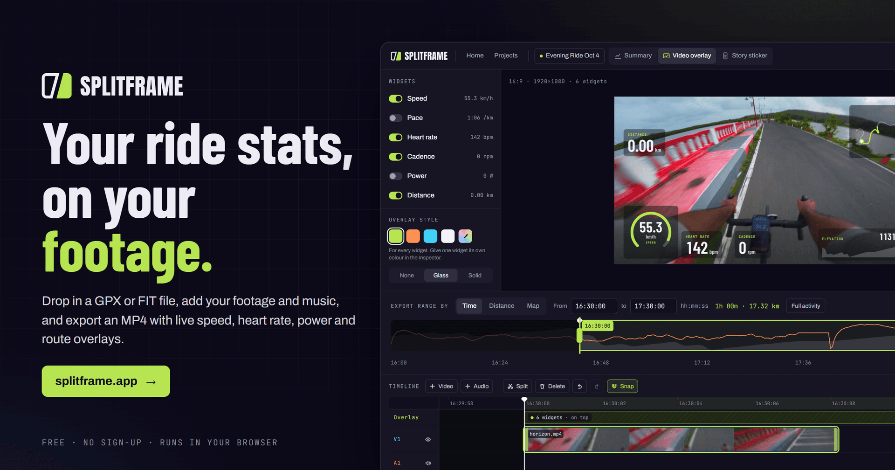The width and height of the screenshot is (895, 470).
Task: Toggle the Snap magnet button
Action: (622, 386)
